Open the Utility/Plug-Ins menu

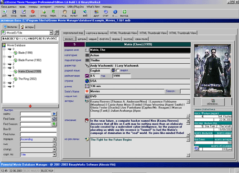(76, 7)
